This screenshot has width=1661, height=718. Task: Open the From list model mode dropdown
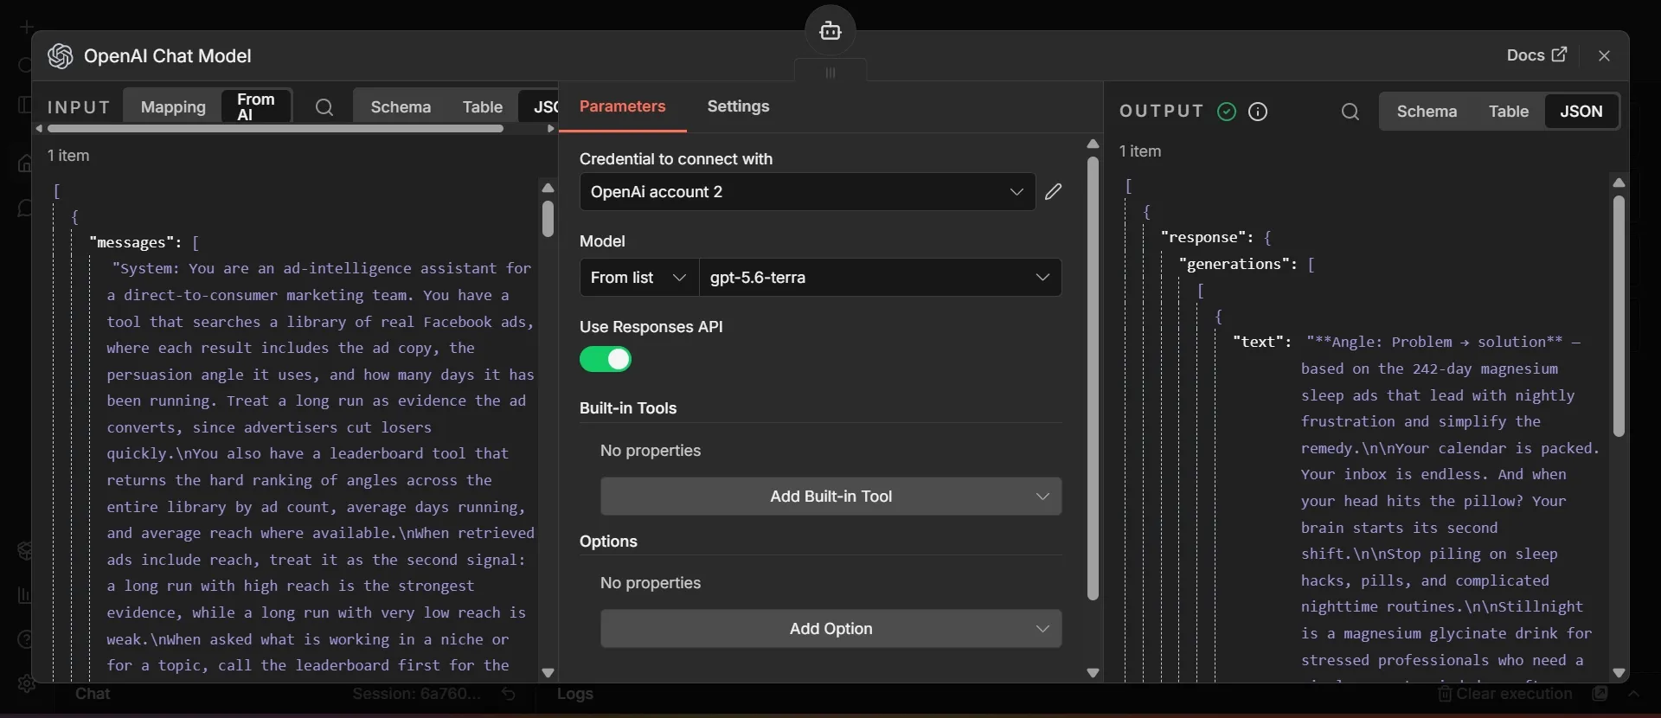click(x=639, y=278)
